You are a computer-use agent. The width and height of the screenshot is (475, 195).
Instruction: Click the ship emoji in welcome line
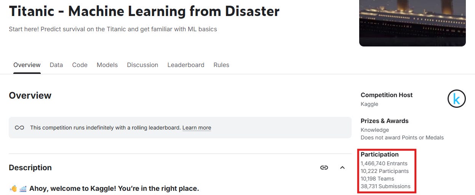(x=23, y=189)
